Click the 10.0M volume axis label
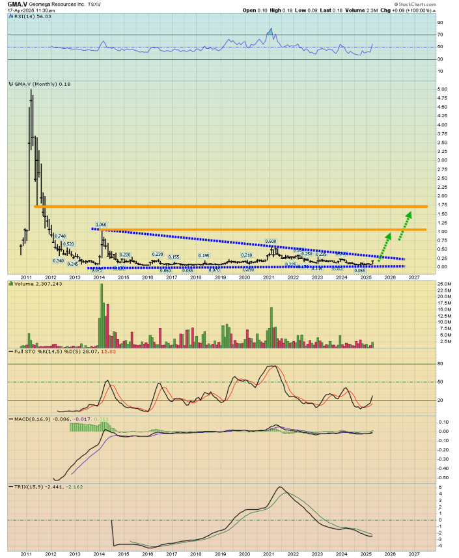This screenshot has height=558, width=459. pos(445,322)
